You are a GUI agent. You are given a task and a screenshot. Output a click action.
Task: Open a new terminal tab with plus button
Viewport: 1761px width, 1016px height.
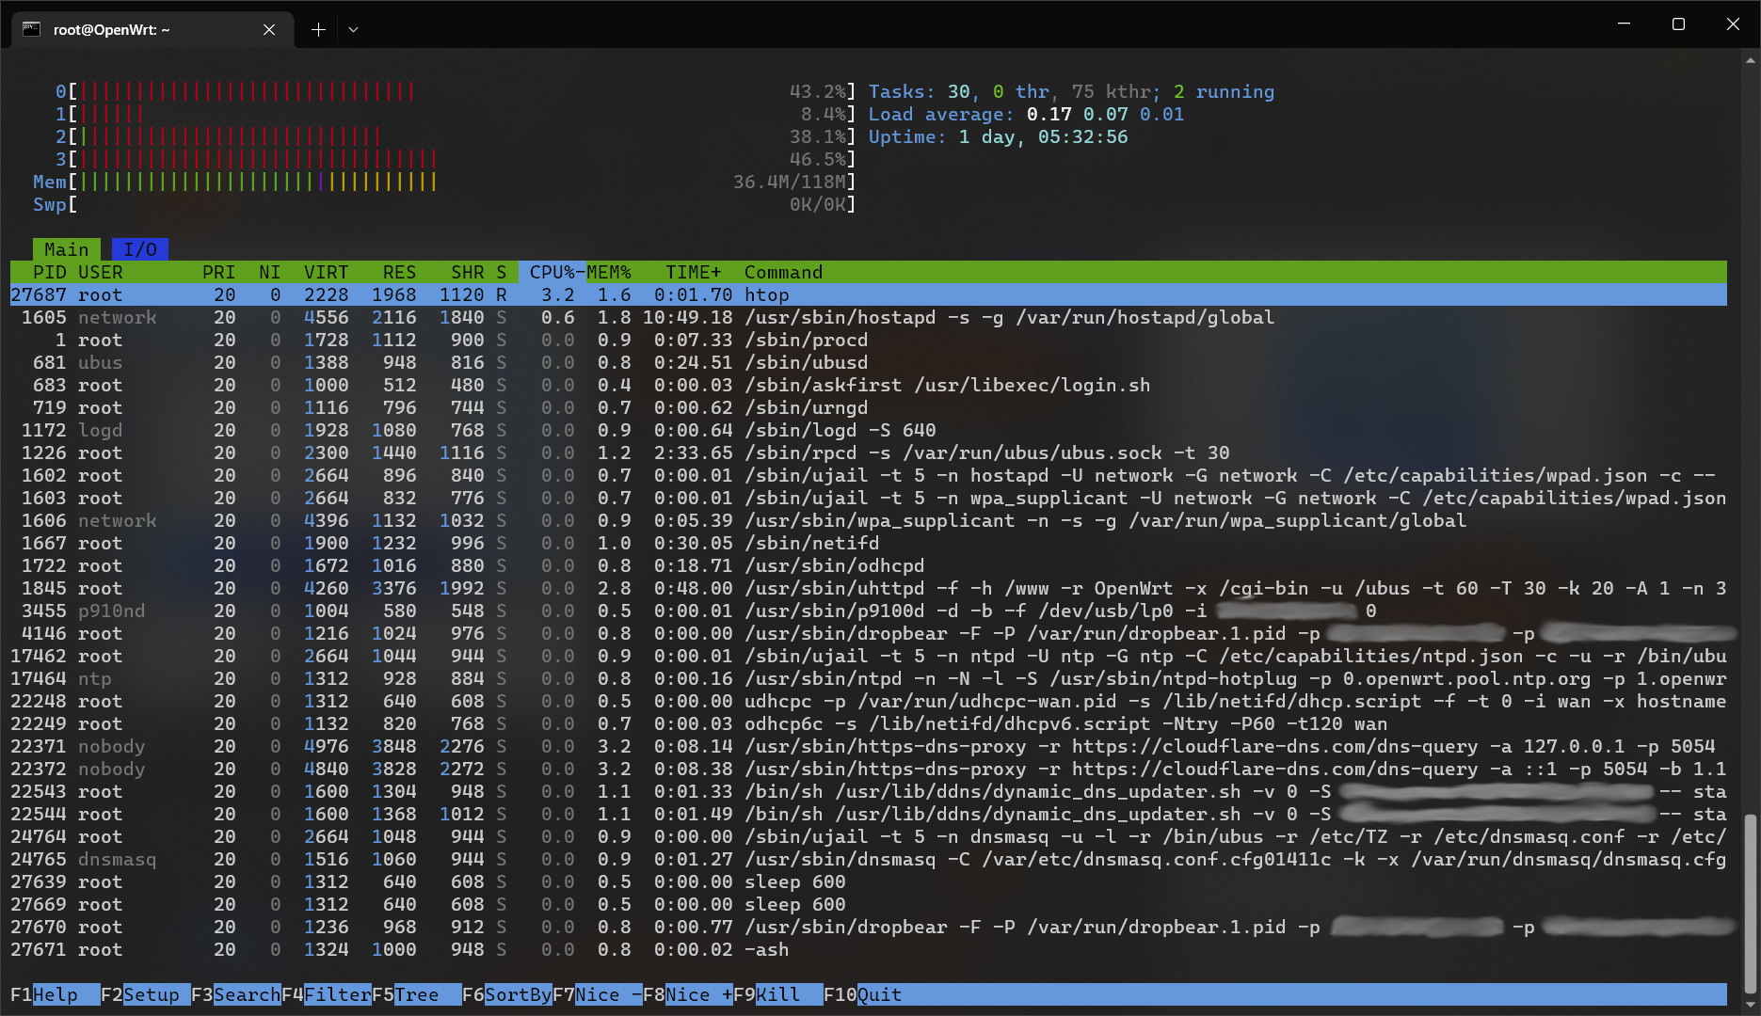pyautogui.click(x=318, y=29)
